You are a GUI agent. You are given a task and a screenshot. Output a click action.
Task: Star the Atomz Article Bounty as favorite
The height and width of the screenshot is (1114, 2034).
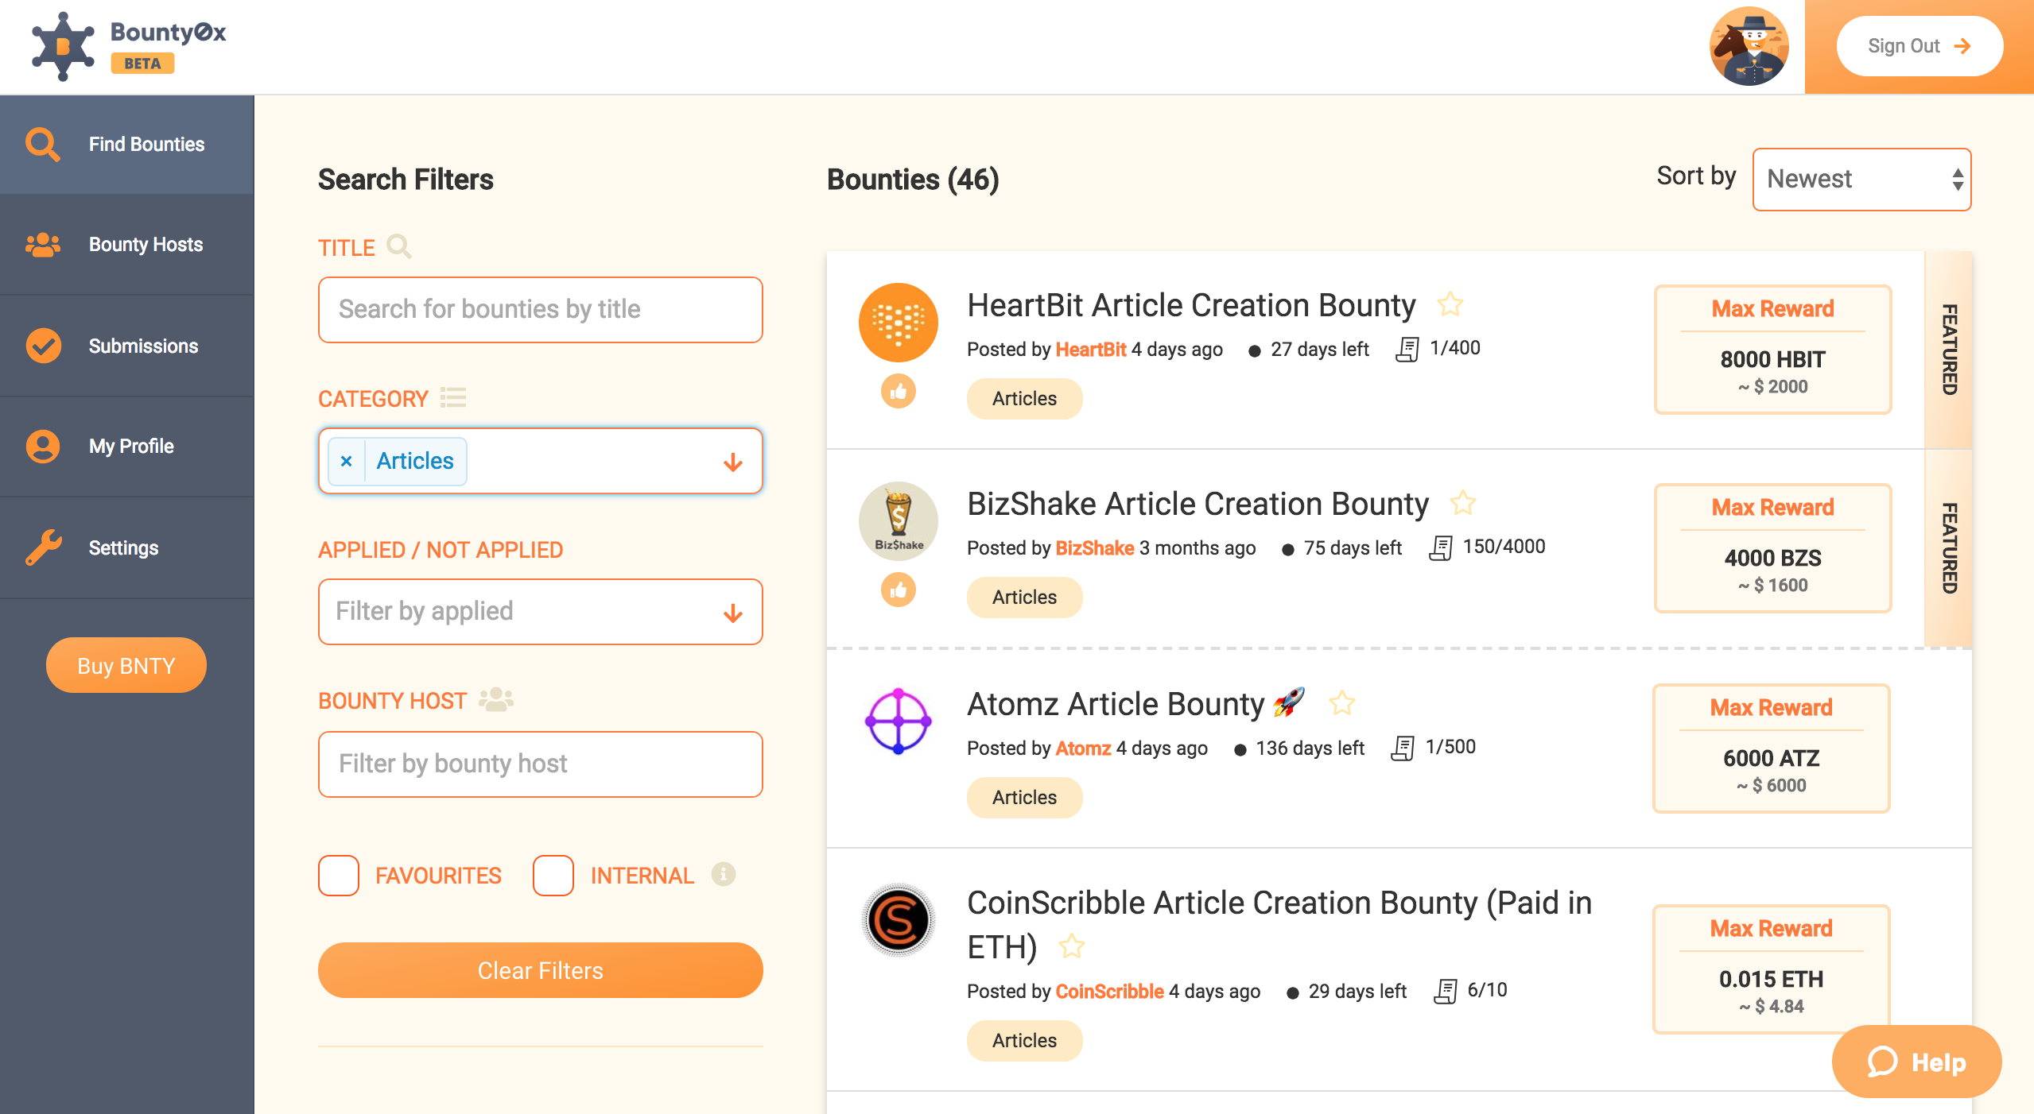[x=1342, y=702]
